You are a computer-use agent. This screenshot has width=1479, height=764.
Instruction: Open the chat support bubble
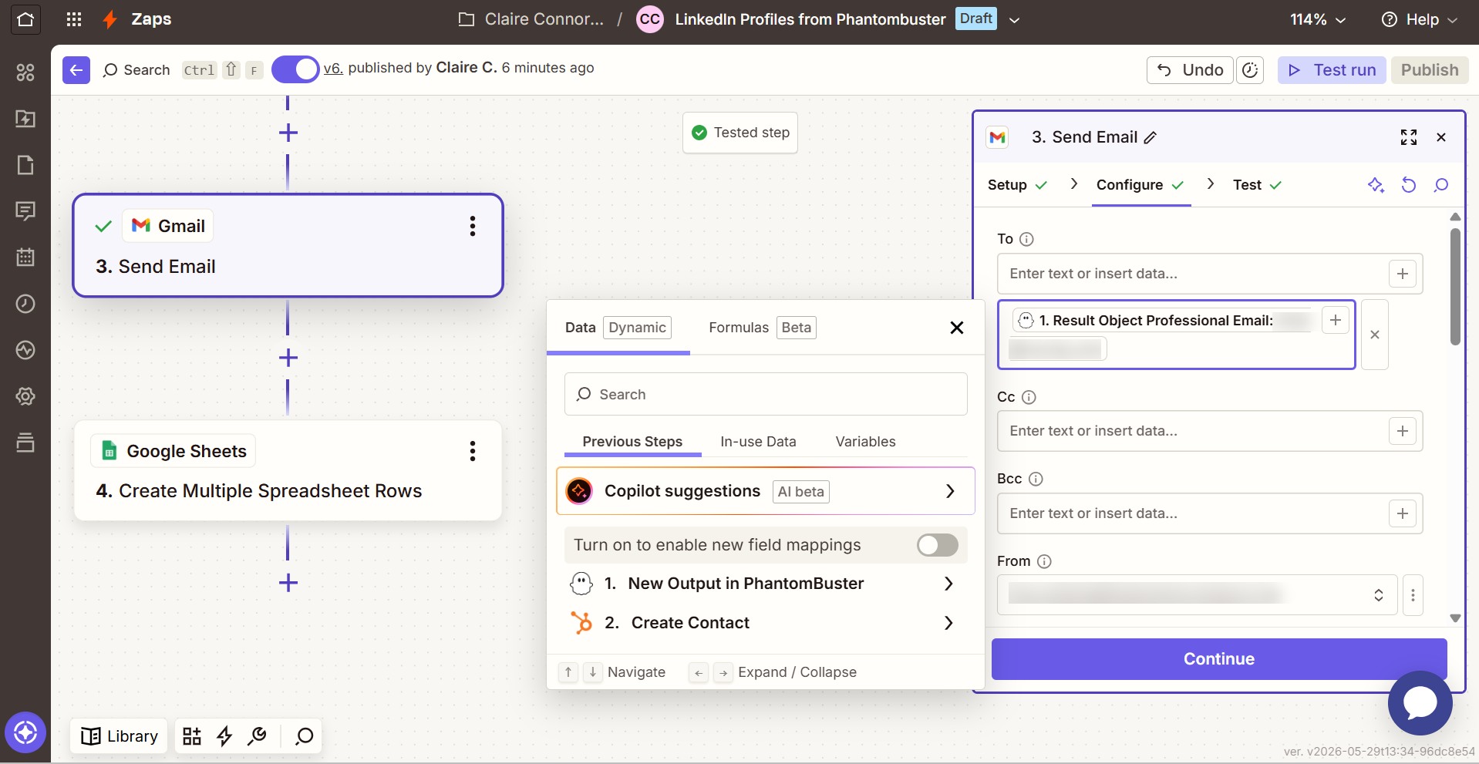[x=1420, y=703]
